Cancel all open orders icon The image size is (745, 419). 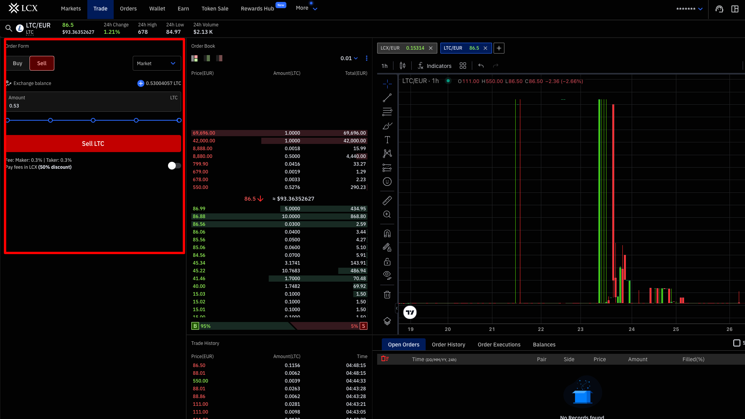(385, 359)
